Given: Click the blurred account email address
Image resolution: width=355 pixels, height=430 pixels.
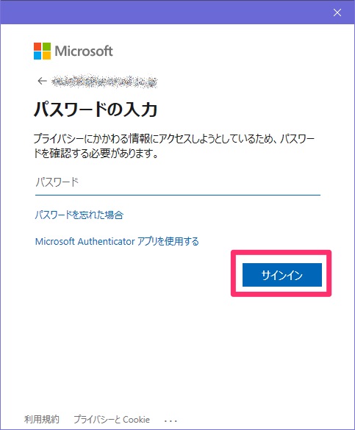Looking at the screenshot, I should (104, 81).
